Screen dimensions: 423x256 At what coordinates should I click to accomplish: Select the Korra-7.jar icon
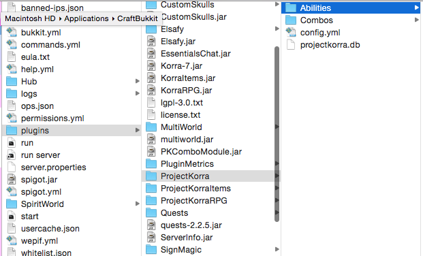151,66
